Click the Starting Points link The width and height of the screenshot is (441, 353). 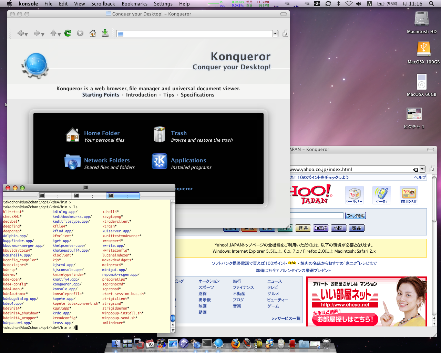(101, 95)
